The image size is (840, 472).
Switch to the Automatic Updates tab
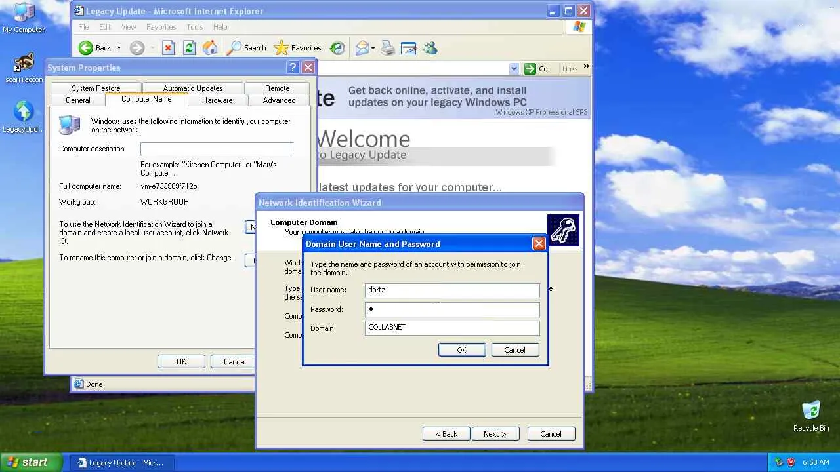pyautogui.click(x=193, y=88)
